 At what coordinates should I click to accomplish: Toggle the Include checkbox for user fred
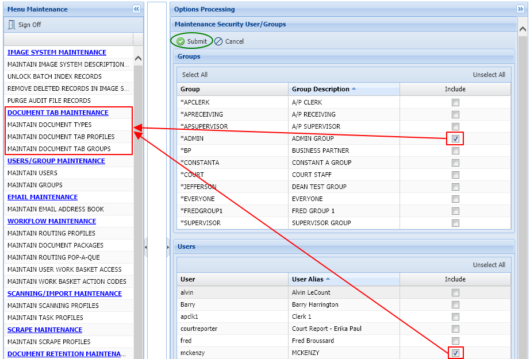(455, 341)
